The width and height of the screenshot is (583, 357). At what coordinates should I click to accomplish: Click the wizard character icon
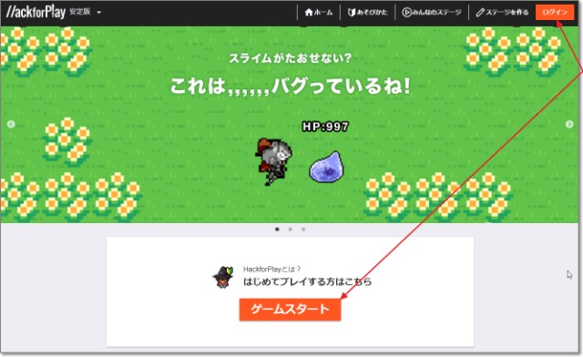tap(222, 277)
